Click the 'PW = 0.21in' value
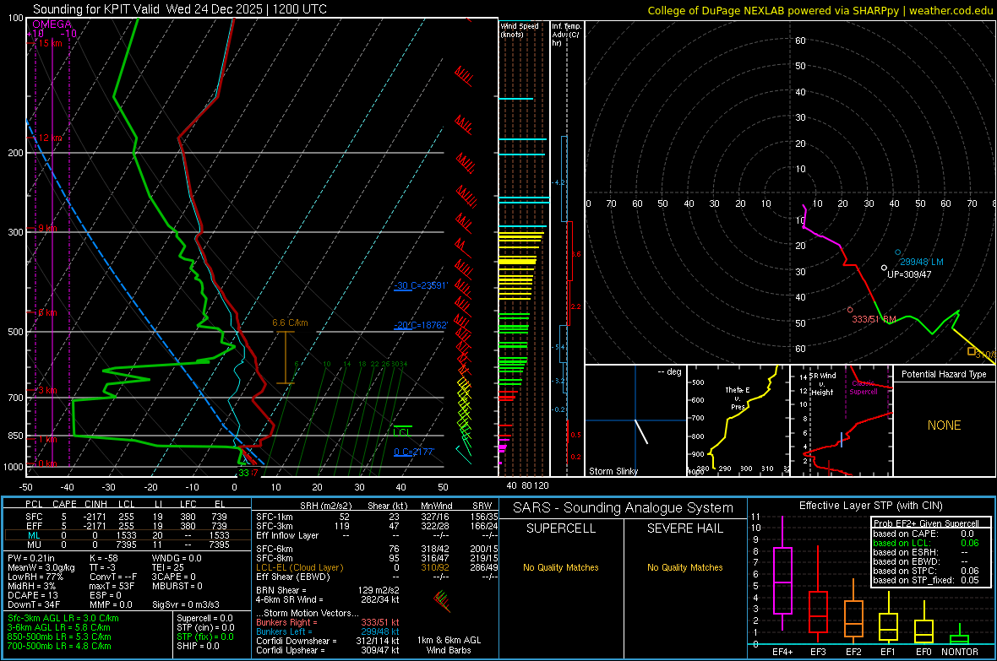The image size is (997, 661). (x=31, y=558)
